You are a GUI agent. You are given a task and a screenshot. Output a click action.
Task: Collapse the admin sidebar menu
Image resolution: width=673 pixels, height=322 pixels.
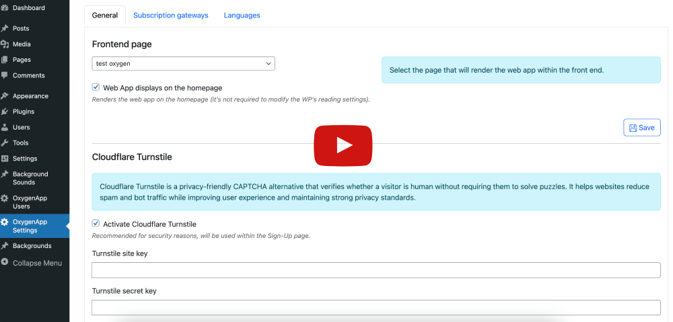point(36,263)
